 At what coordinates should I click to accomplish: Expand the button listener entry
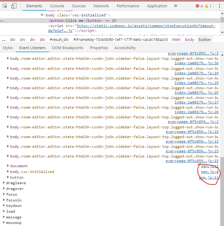8,177
